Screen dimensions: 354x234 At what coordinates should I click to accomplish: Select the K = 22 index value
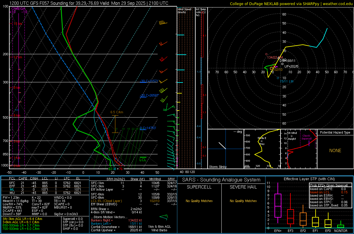(36, 198)
